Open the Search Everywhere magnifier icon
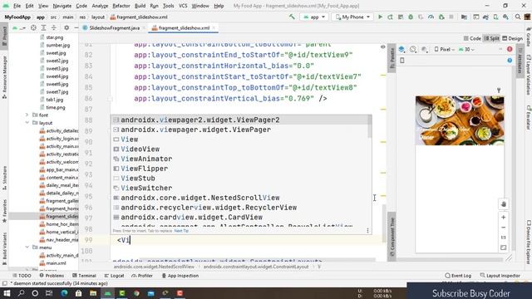This screenshot has height=299, width=532. click(x=518, y=17)
